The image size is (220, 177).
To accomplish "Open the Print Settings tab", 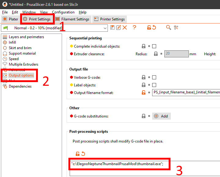I will tap(37, 19).
